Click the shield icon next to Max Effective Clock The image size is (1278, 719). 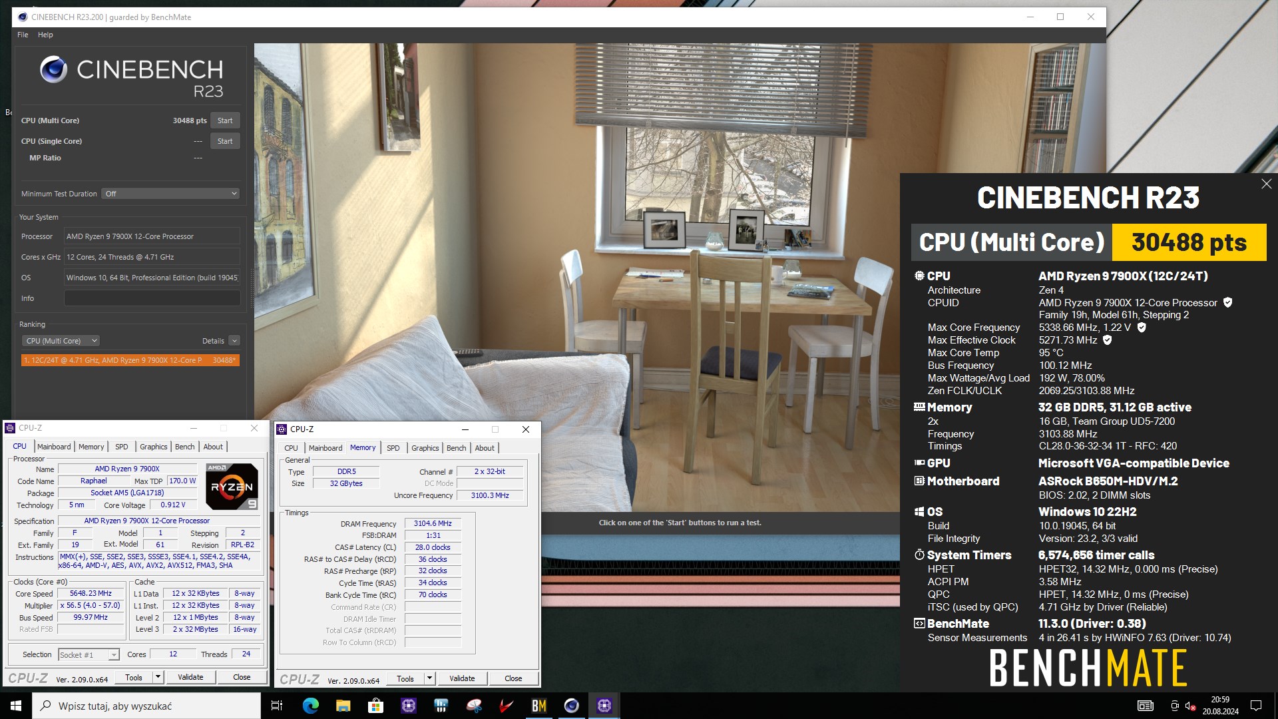tap(1108, 340)
